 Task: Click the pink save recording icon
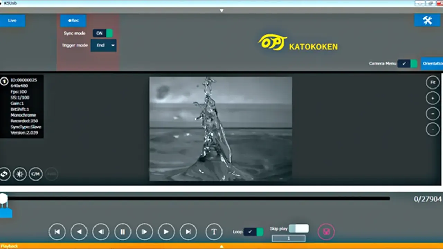click(326, 232)
